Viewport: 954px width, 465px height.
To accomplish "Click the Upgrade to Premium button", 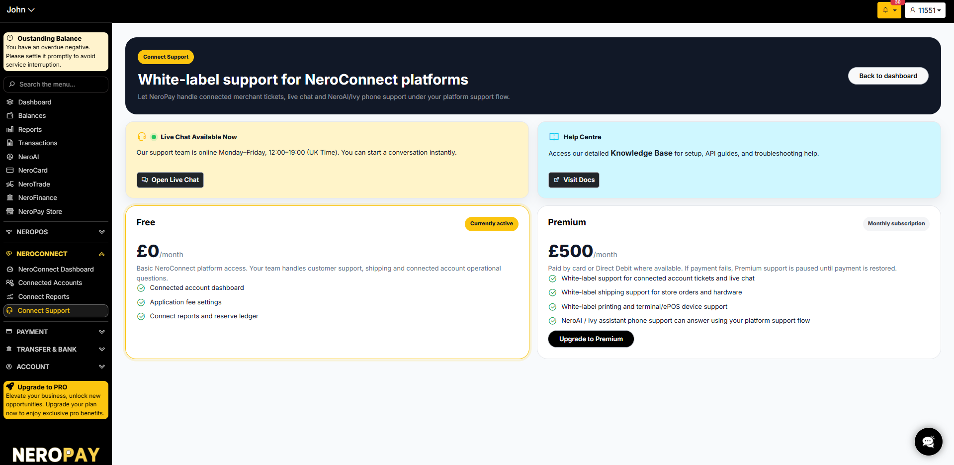I will click(x=591, y=339).
